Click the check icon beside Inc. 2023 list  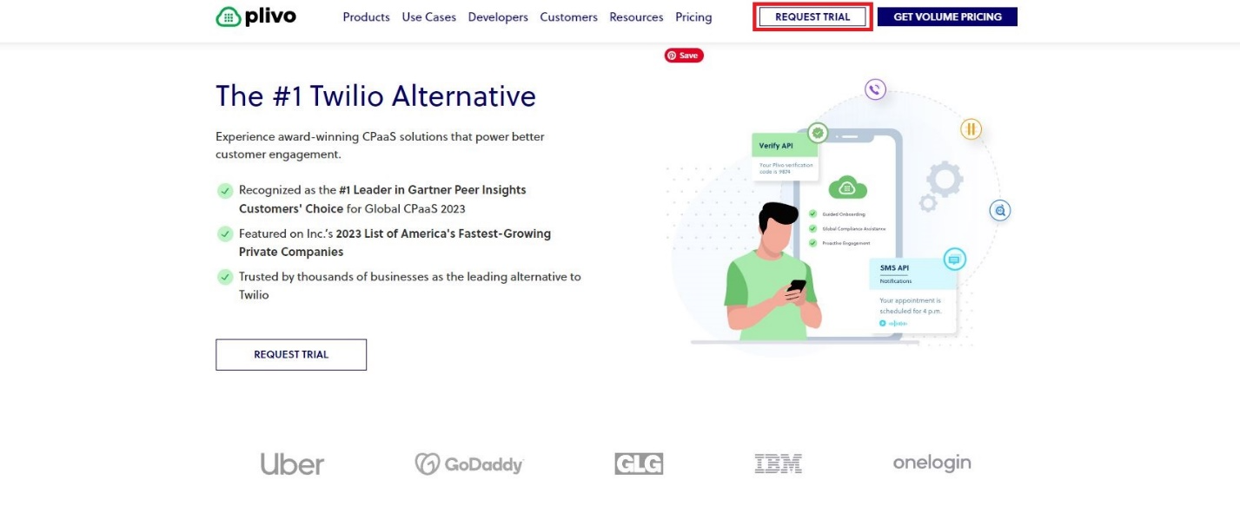point(225,233)
